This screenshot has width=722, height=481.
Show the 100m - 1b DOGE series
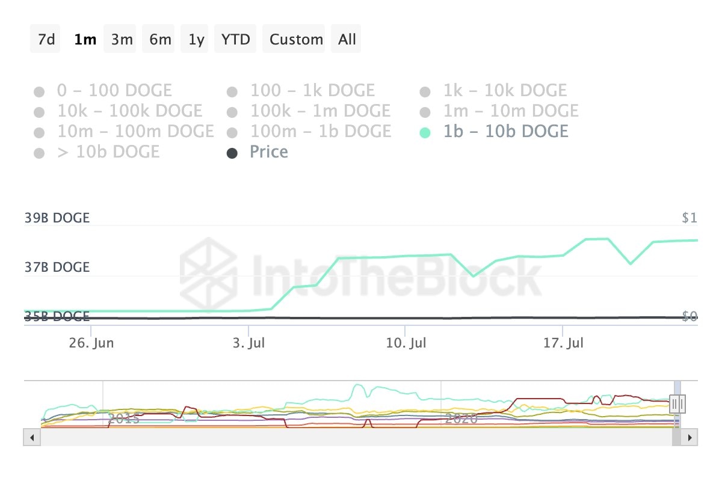click(x=232, y=133)
